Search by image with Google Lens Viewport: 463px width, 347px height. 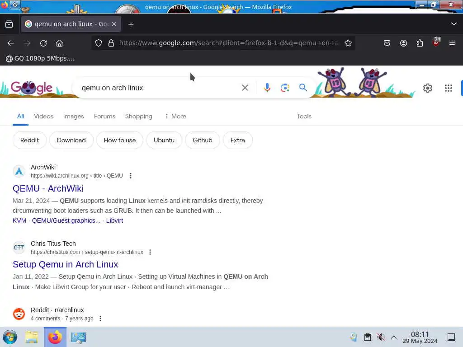[285, 88]
